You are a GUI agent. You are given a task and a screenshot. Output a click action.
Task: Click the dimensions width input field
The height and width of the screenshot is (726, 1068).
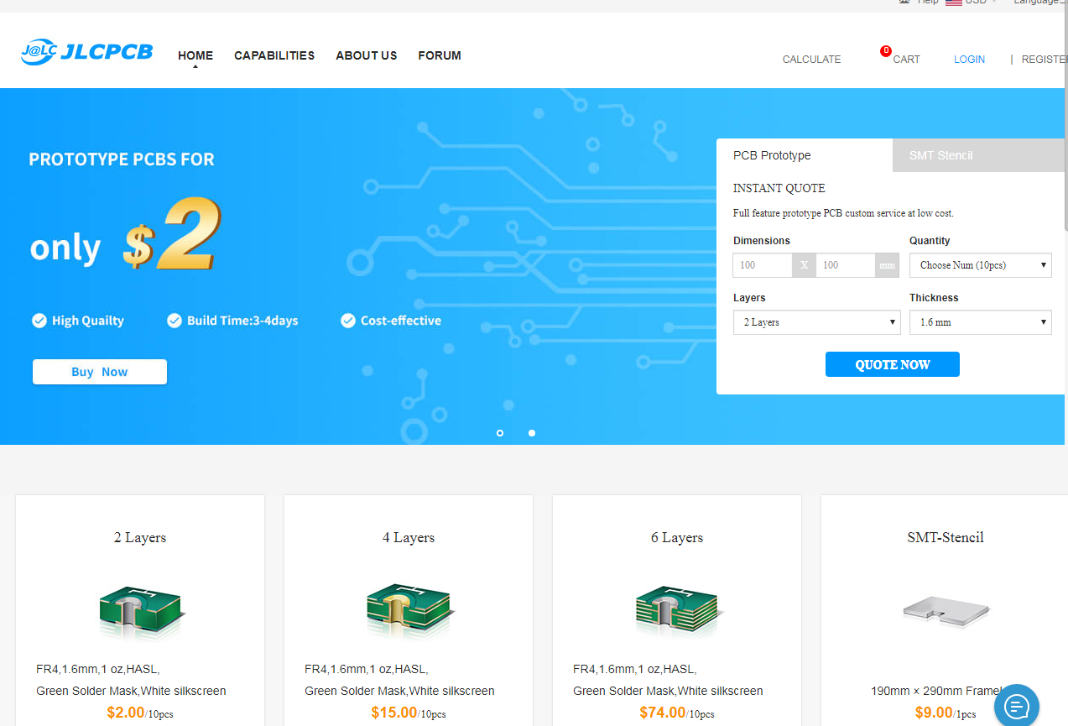tap(763, 265)
